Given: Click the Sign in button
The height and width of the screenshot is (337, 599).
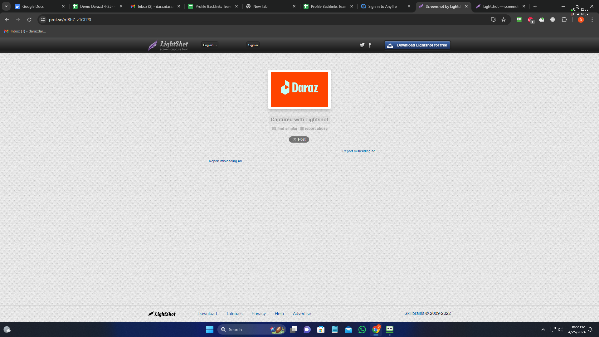Looking at the screenshot, I should coord(253,45).
